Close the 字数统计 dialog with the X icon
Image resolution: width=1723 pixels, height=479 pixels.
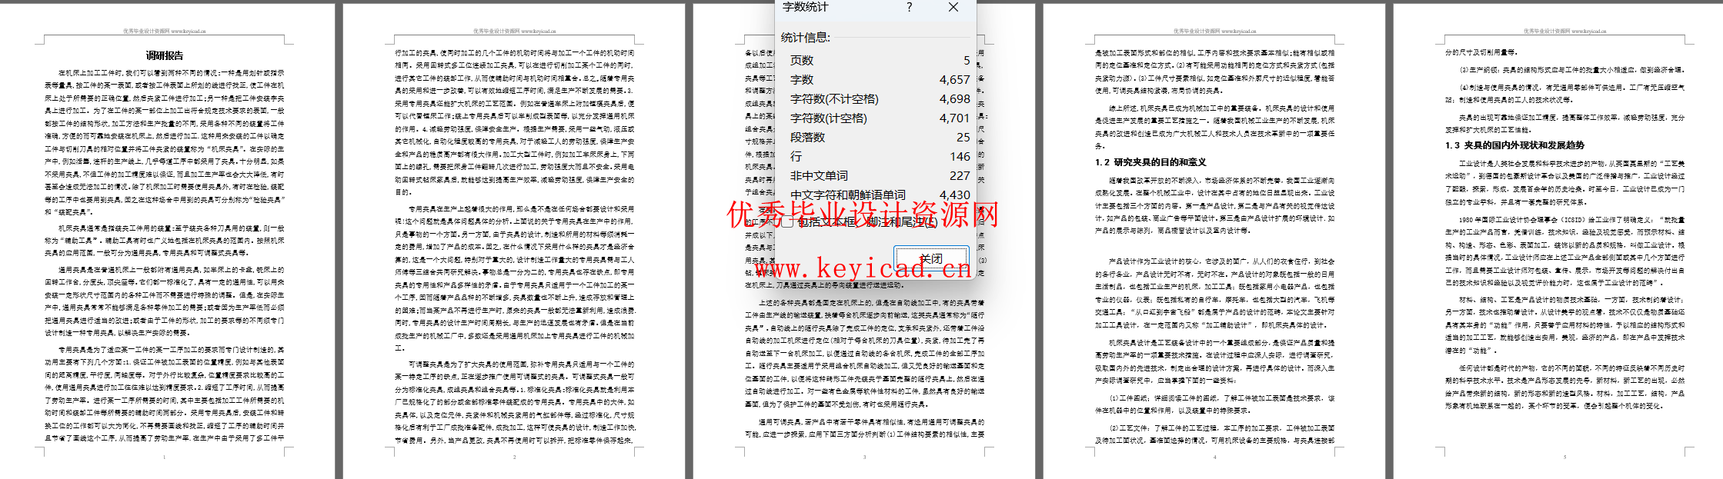(x=953, y=7)
